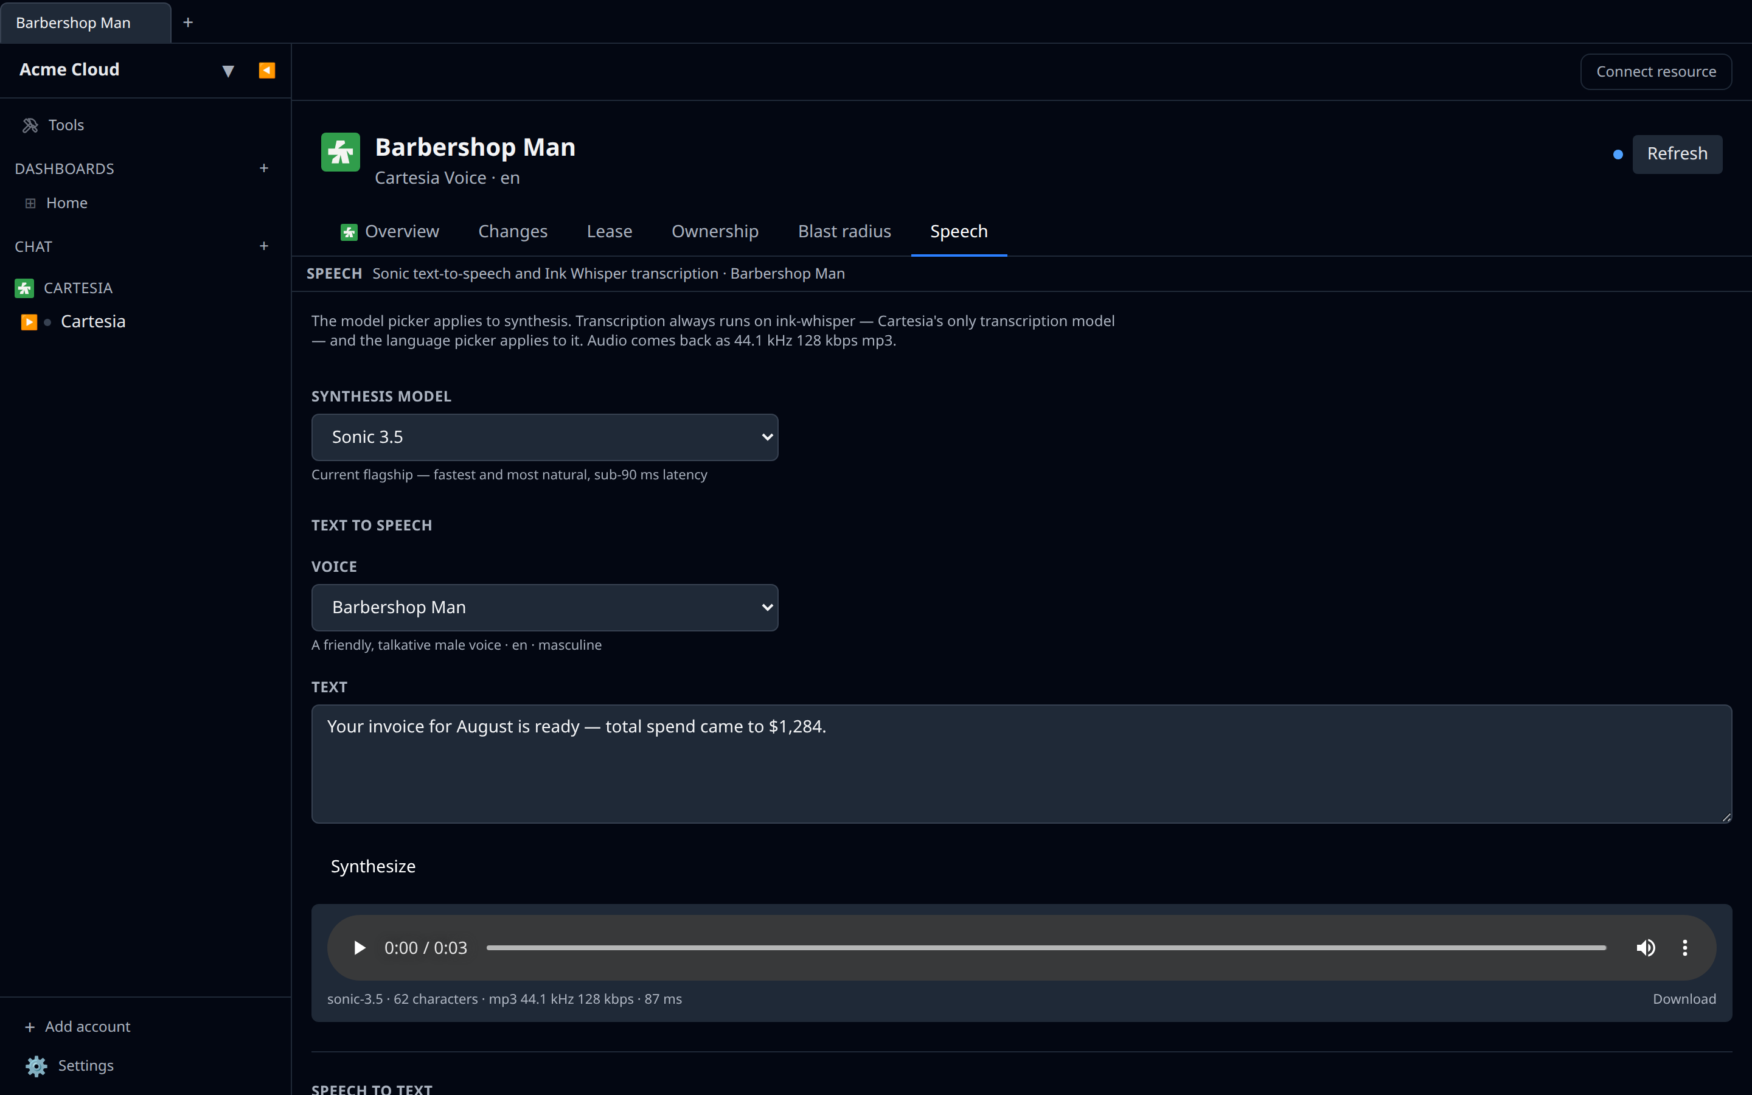This screenshot has width=1752, height=1095.
Task: Click the 0:00 / 0:03 time readout
Action: click(426, 948)
